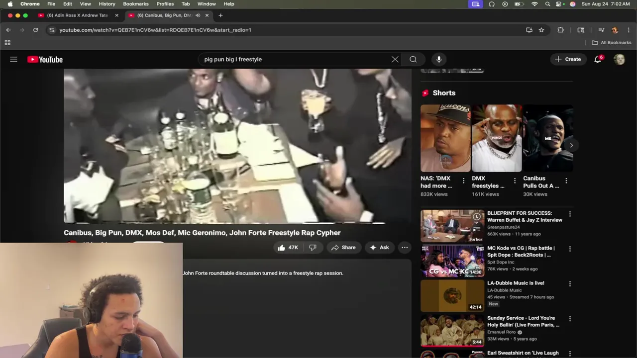The image size is (637, 358).
Task: Run search with magnifier button
Action: click(413, 59)
